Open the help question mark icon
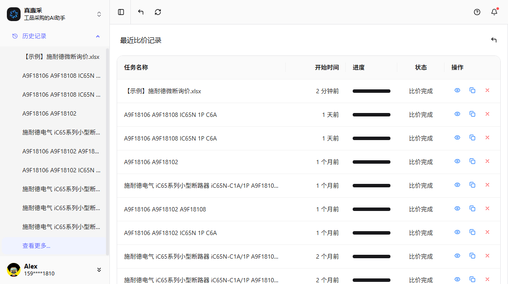Image resolution: width=508 pixels, height=284 pixels. 477,12
